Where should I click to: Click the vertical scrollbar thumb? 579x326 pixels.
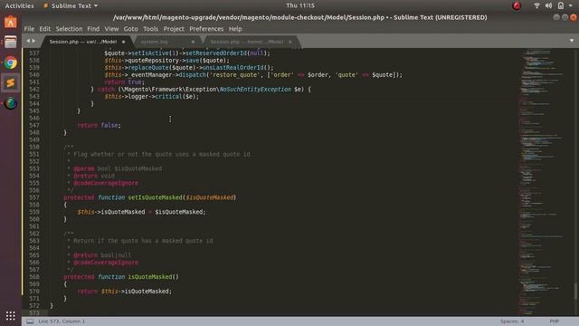[575, 292]
